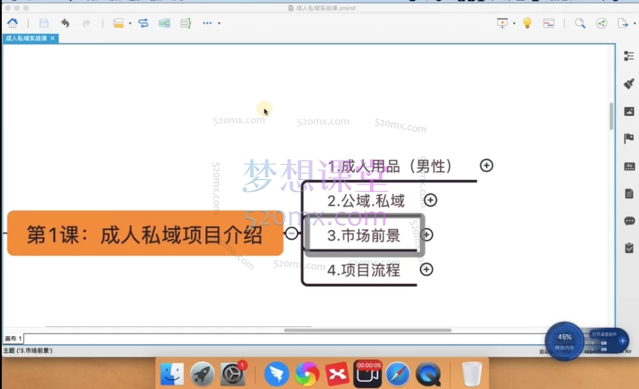Open the Notes panel in sidebar
This screenshot has height=389, width=639.
[x=629, y=194]
